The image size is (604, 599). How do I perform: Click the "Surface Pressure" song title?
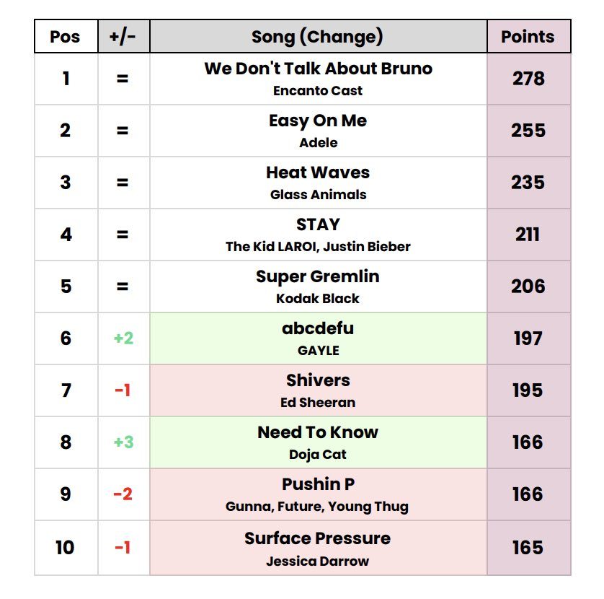pyautogui.click(x=318, y=538)
